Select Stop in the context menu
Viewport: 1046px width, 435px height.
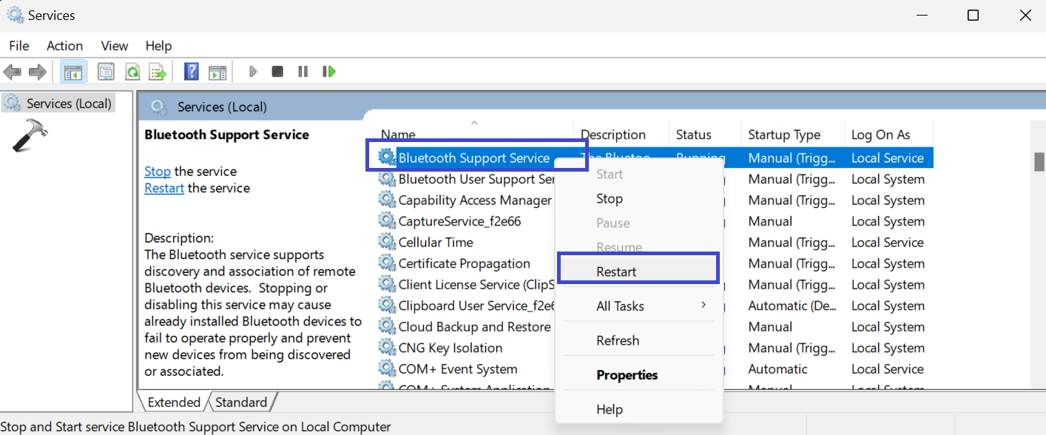(x=610, y=198)
